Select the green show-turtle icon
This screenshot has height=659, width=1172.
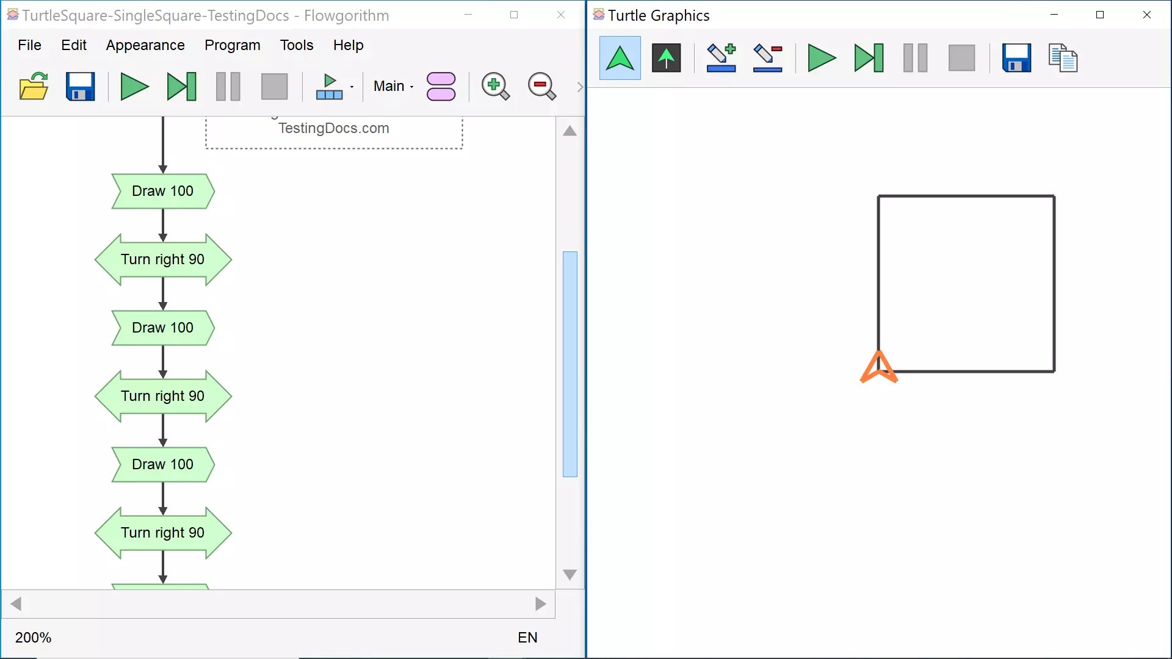[x=620, y=58]
